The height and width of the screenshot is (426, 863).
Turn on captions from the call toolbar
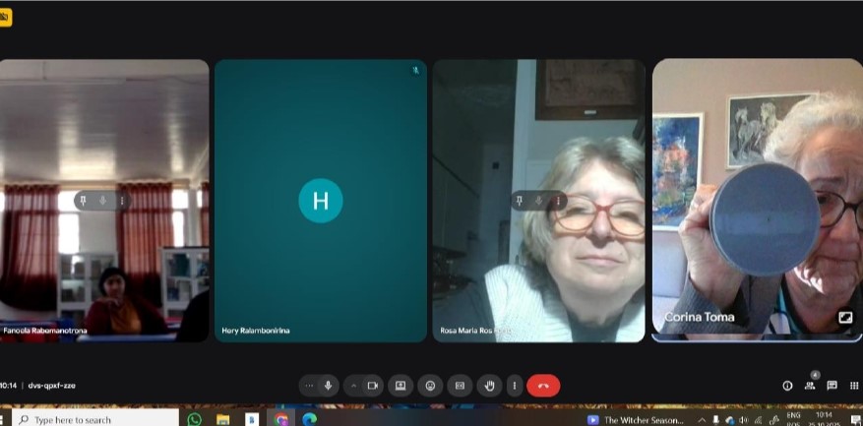459,386
